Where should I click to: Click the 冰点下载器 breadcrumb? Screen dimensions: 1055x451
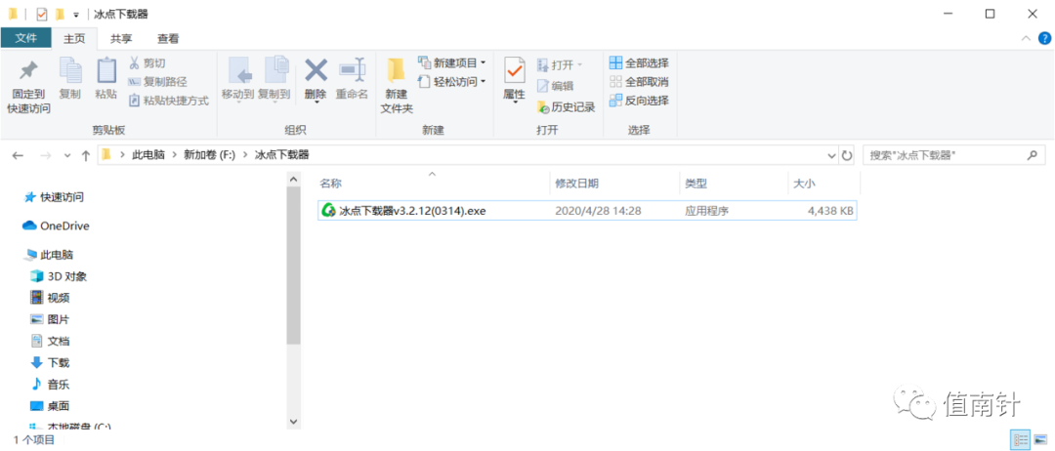282,154
